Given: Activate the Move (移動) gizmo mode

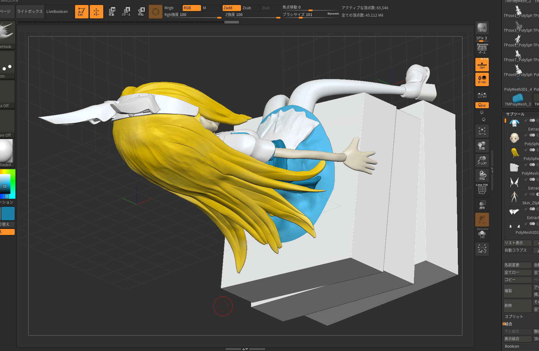Looking at the screenshot, I should coord(112,12).
